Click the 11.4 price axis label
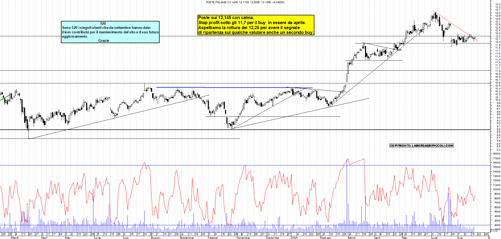 pyautogui.click(x=498, y=60)
